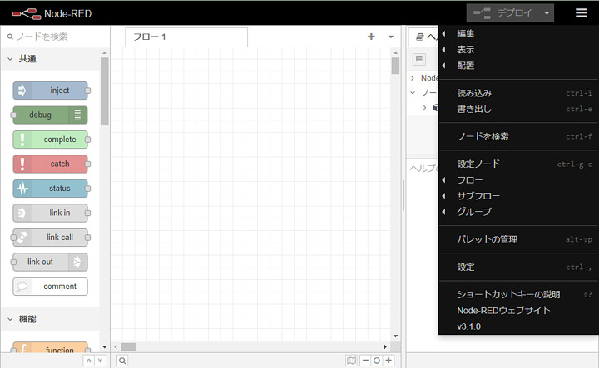Zoom in with the plus button
Viewport: 599px width, 368px height.
(x=389, y=361)
